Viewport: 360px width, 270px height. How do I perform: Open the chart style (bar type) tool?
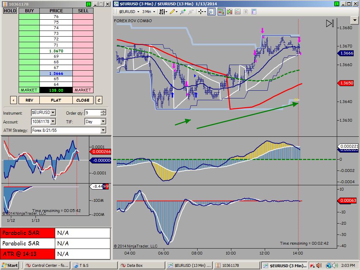(162, 12)
